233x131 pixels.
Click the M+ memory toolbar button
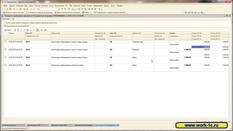(92, 9)
